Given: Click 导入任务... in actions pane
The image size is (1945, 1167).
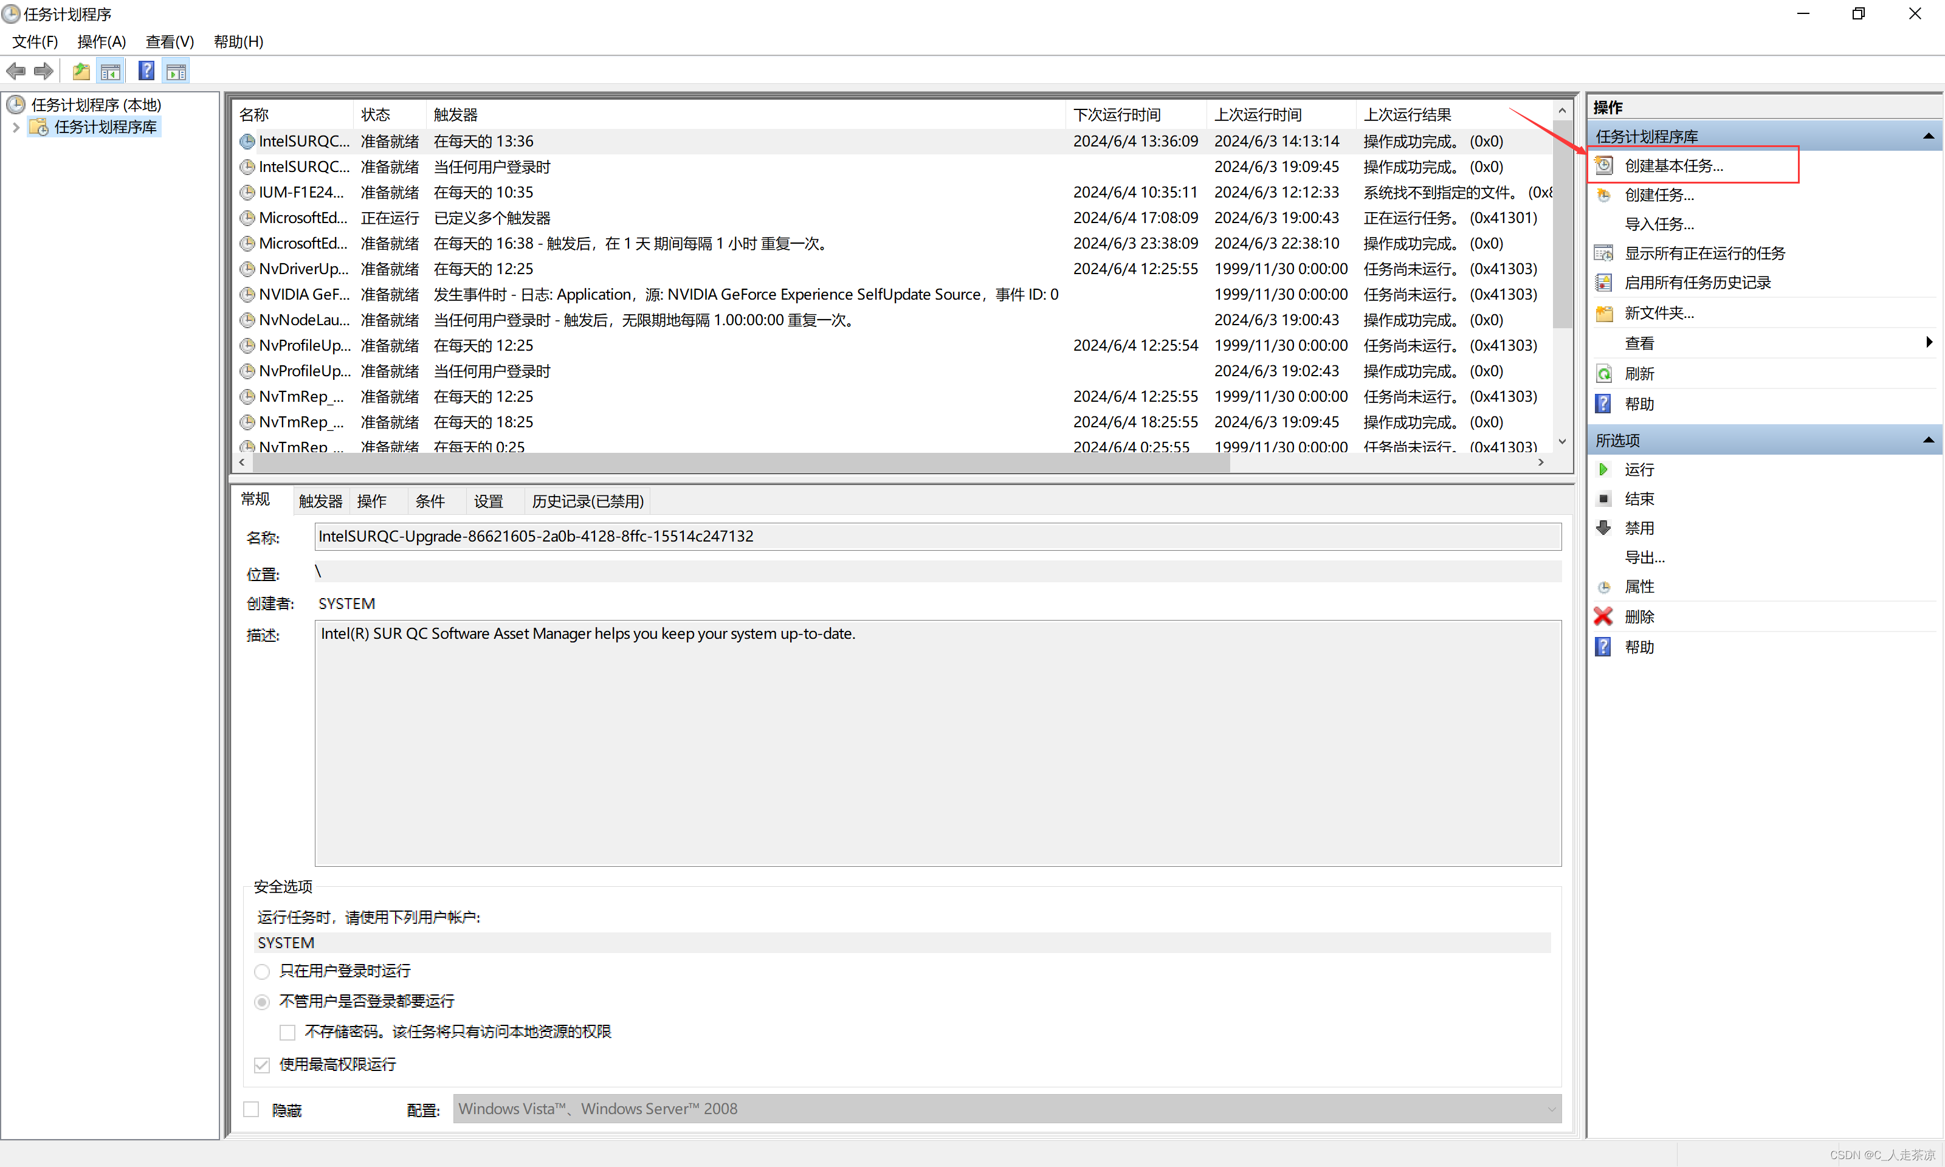Looking at the screenshot, I should (x=1659, y=224).
